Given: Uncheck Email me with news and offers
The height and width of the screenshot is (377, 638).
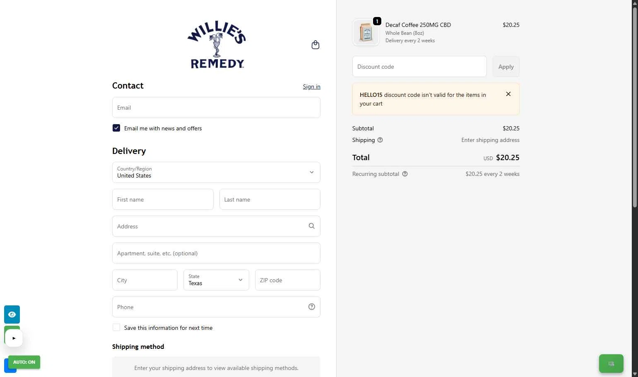Looking at the screenshot, I should [116, 128].
